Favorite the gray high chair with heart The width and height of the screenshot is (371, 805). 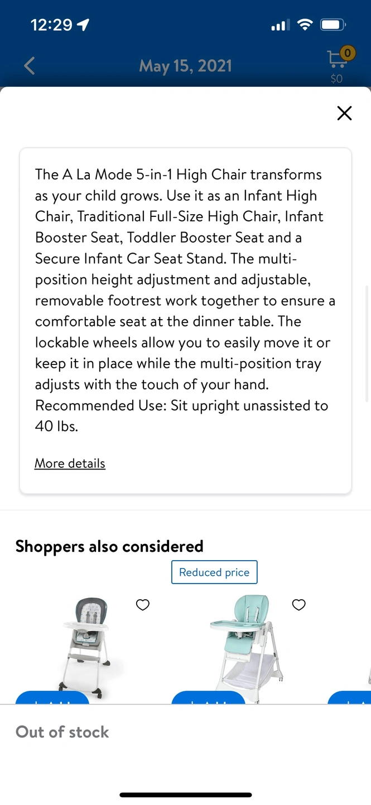click(143, 604)
